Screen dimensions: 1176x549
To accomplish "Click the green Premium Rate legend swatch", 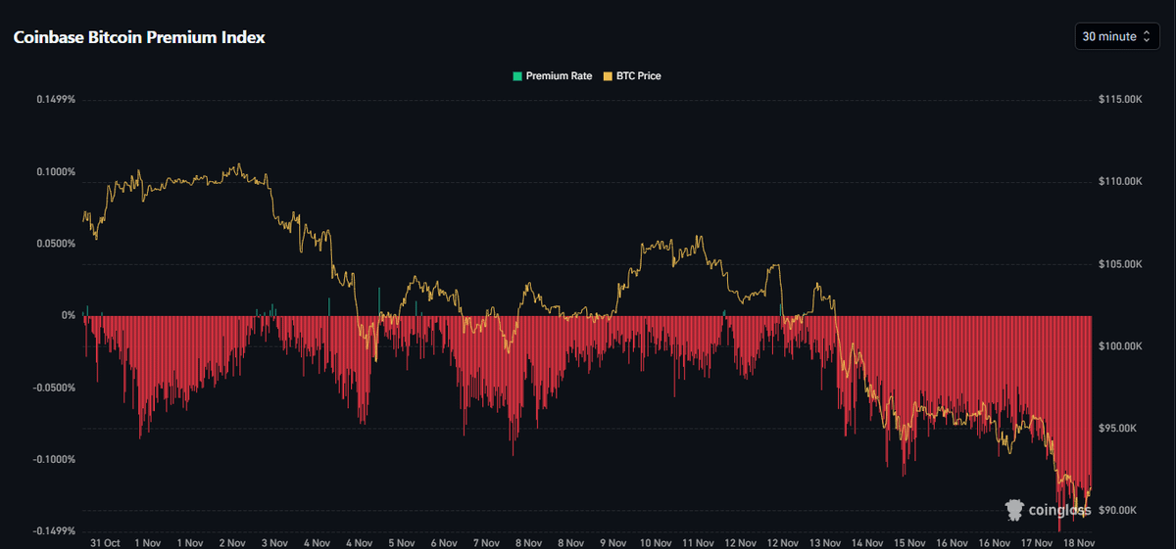I will 517,75.
